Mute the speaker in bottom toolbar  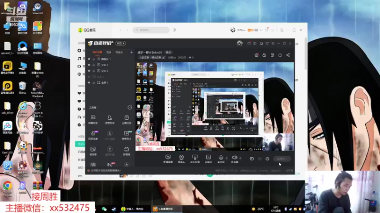(x=234, y=159)
